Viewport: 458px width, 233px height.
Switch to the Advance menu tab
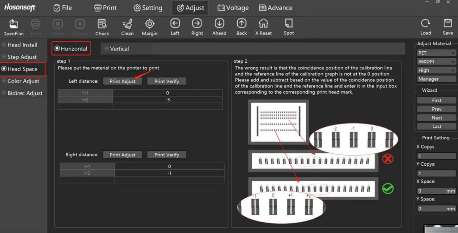coord(276,8)
